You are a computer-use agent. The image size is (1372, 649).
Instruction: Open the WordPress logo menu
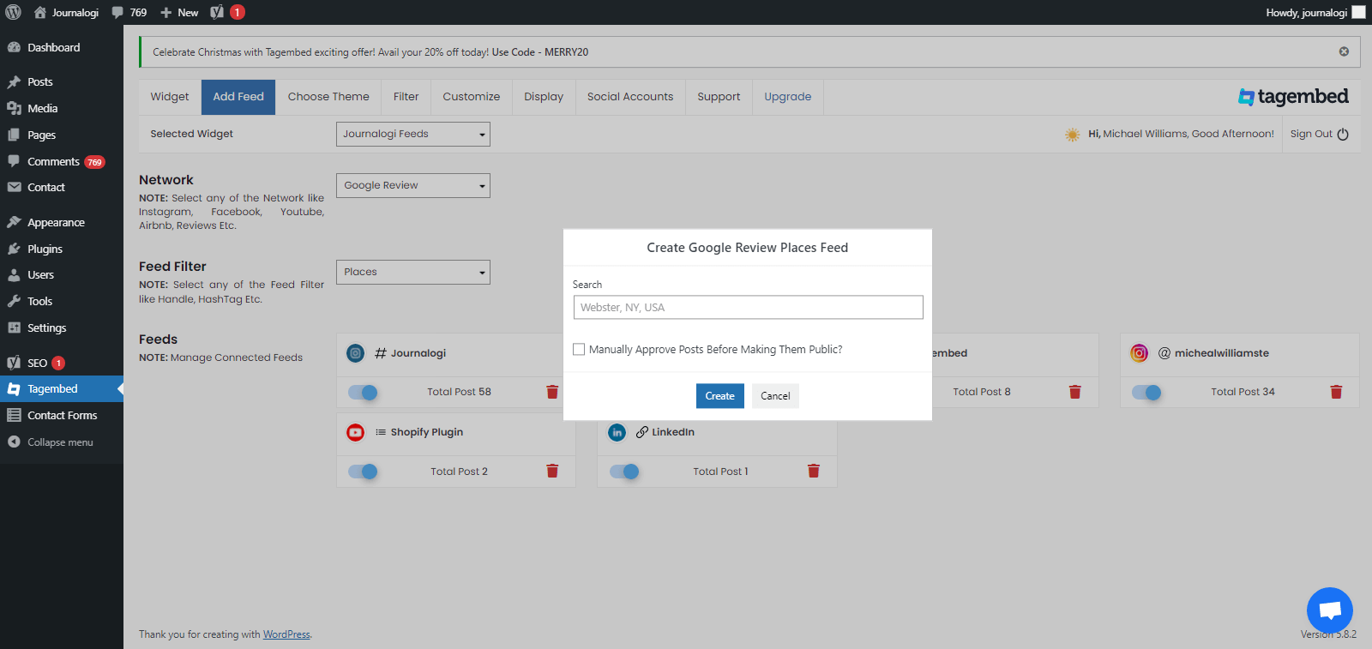click(x=13, y=12)
